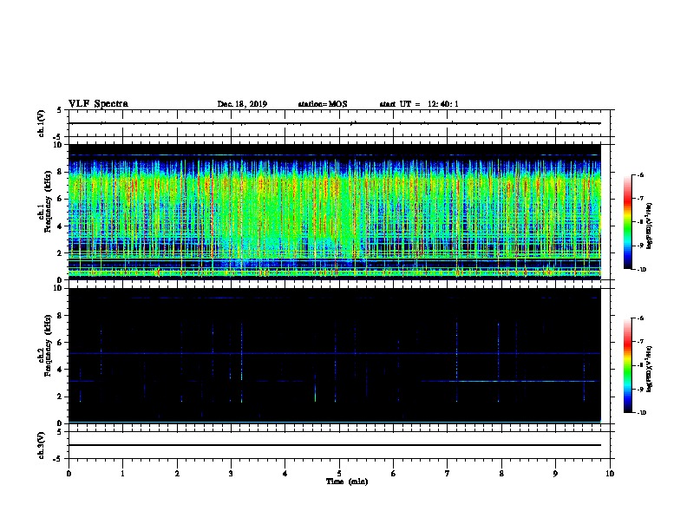Image resolution: width=687 pixels, height=531 pixels.
Task: Click the "2" tick on ch.2 frequency axis
Action: coord(61,397)
